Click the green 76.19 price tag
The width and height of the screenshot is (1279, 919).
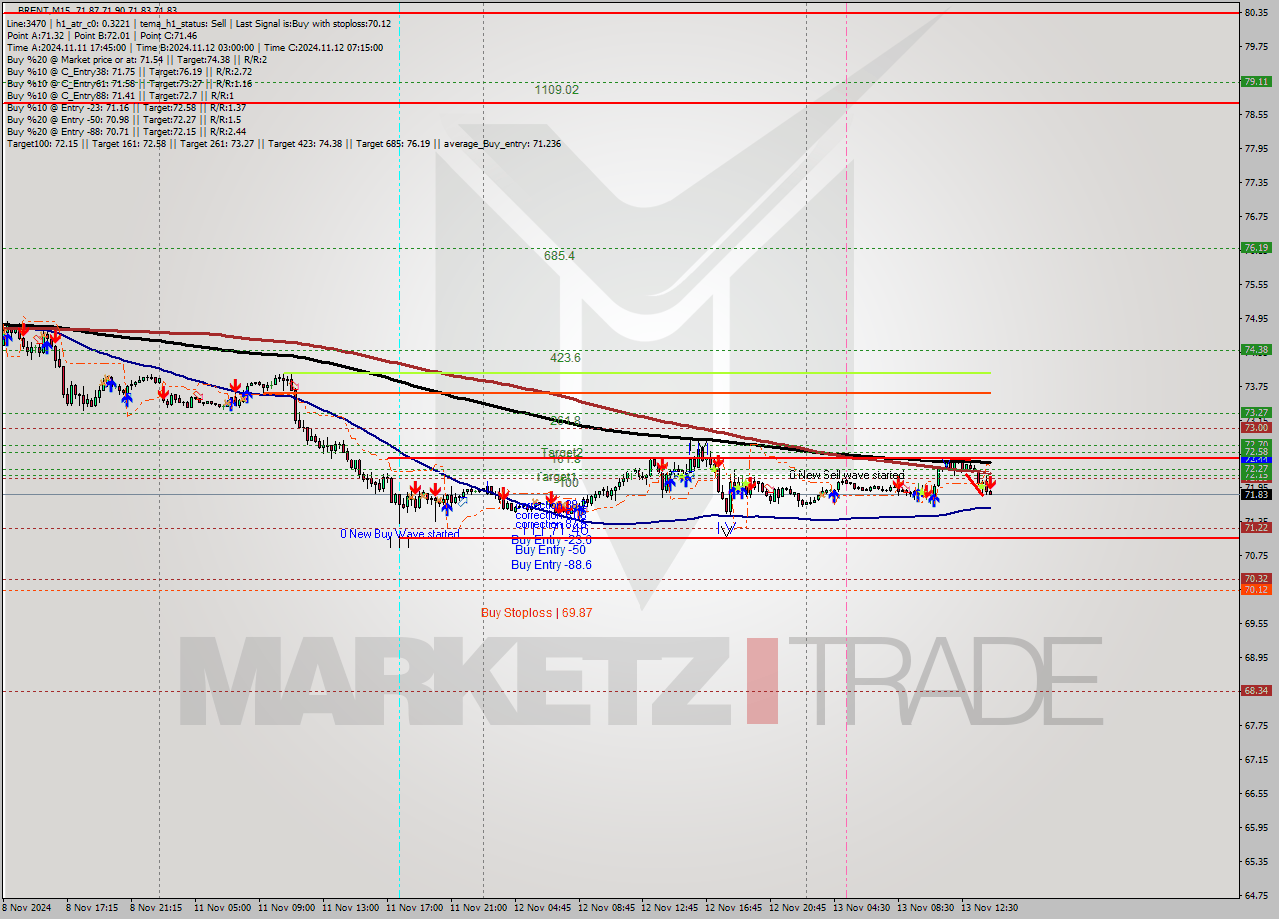tap(1256, 248)
